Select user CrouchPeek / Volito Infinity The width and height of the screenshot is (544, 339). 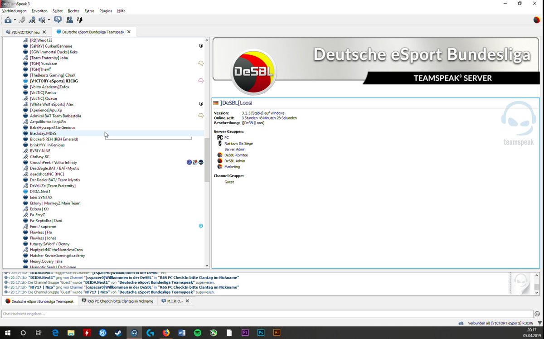[x=53, y=162]
